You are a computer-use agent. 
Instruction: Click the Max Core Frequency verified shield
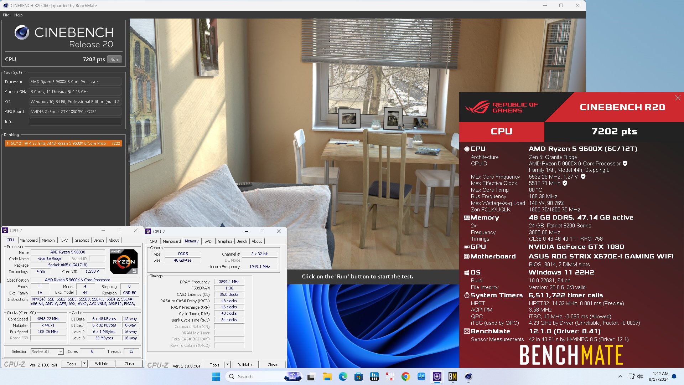(x=583, y=176)
